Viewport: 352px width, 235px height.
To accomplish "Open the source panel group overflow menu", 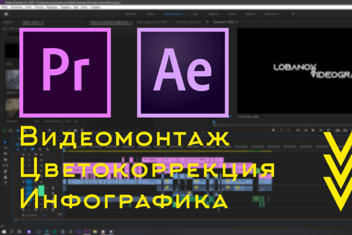I will 207,22.
